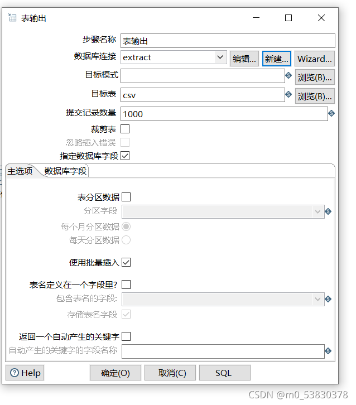Uncheck the 指定数据库字段 checkbox
The width and height of the screenshot is (356, 405).
click(125, 156)
